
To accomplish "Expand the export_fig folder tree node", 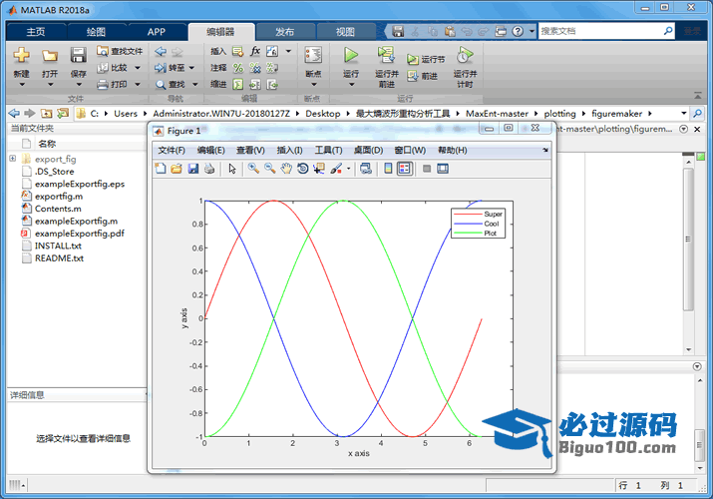I will [x=13, y=159].
